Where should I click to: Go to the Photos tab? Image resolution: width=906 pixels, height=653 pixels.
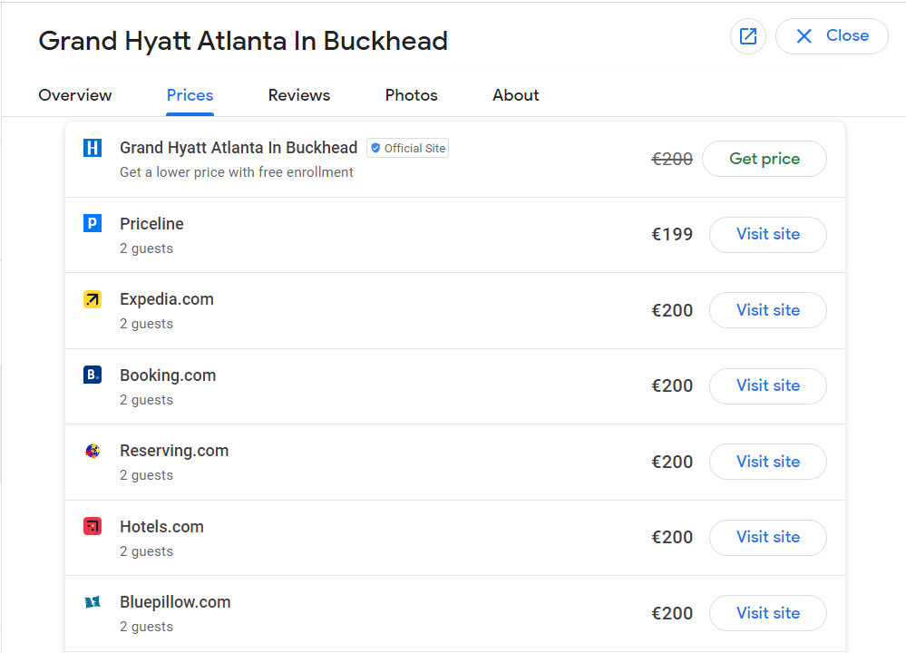412,95
